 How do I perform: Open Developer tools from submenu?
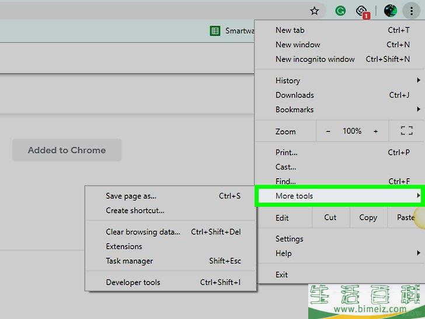133,282
